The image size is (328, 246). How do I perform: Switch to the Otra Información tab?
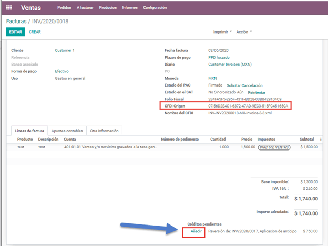(104, 131)
